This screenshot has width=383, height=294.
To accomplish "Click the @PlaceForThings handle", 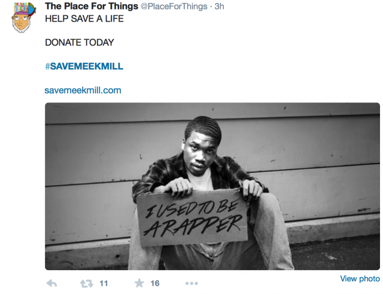I will (174, 7).
